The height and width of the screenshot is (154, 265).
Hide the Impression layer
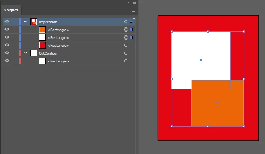point(7,22)
